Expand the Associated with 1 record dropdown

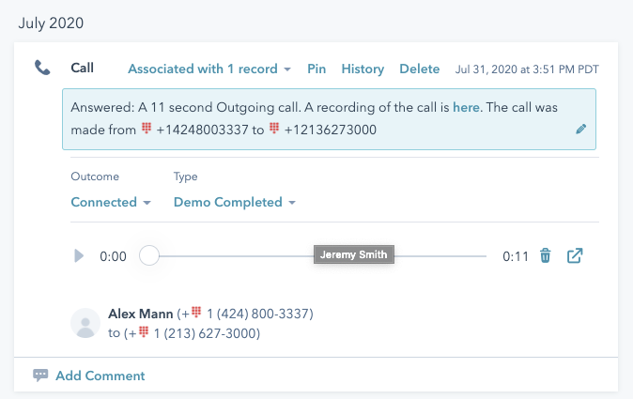click(209, 69)
